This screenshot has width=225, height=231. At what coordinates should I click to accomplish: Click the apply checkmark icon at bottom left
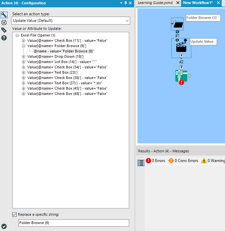pyautogui.click(x=4, y=226)
